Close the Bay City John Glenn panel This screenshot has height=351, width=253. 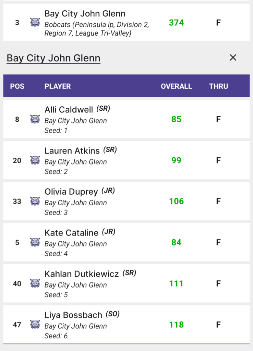point(233,58)
